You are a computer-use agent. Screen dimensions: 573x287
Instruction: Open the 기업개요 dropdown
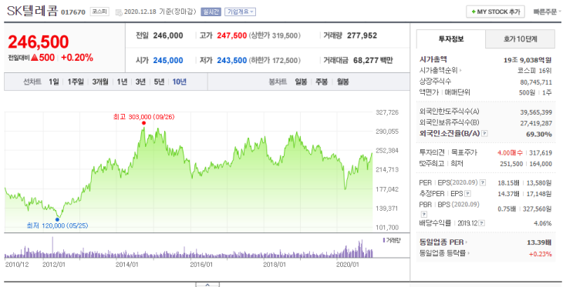point(240,12)
